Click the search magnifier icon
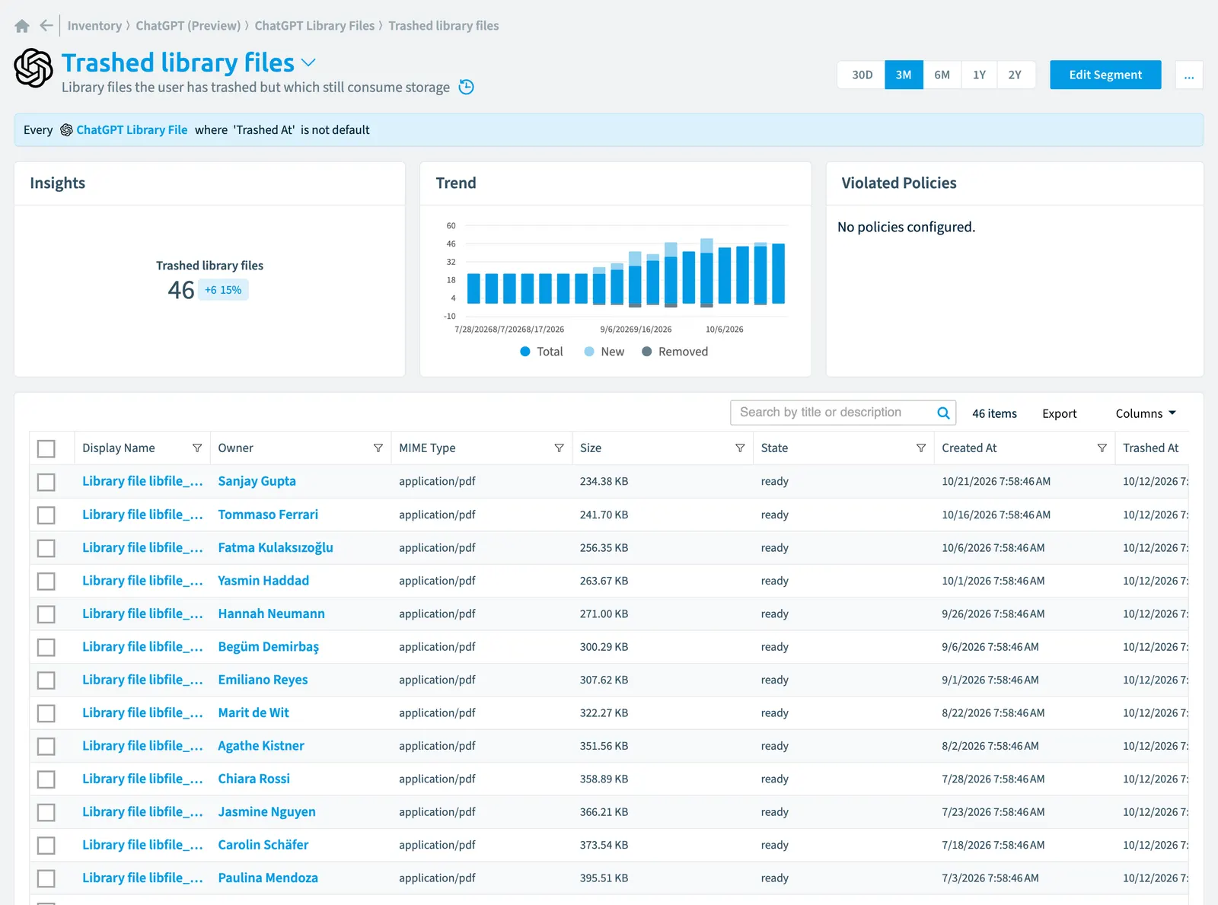 point(943,413)
